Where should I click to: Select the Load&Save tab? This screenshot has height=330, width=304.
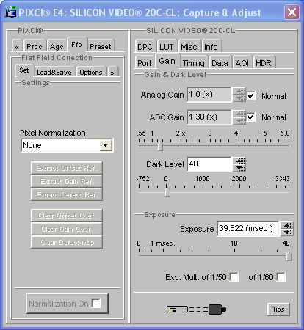coord(54,73)
